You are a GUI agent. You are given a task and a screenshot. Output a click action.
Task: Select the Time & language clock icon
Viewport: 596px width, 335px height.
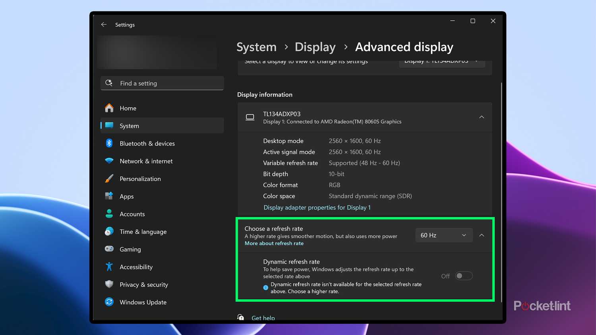pyautogui.click(x=109, y=231)
